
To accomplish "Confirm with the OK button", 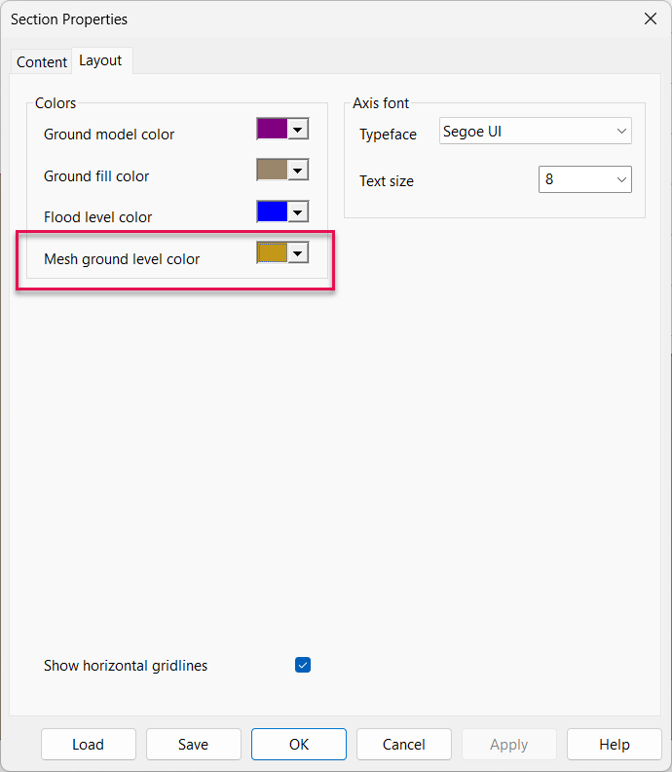I will [x=299, y=744].
